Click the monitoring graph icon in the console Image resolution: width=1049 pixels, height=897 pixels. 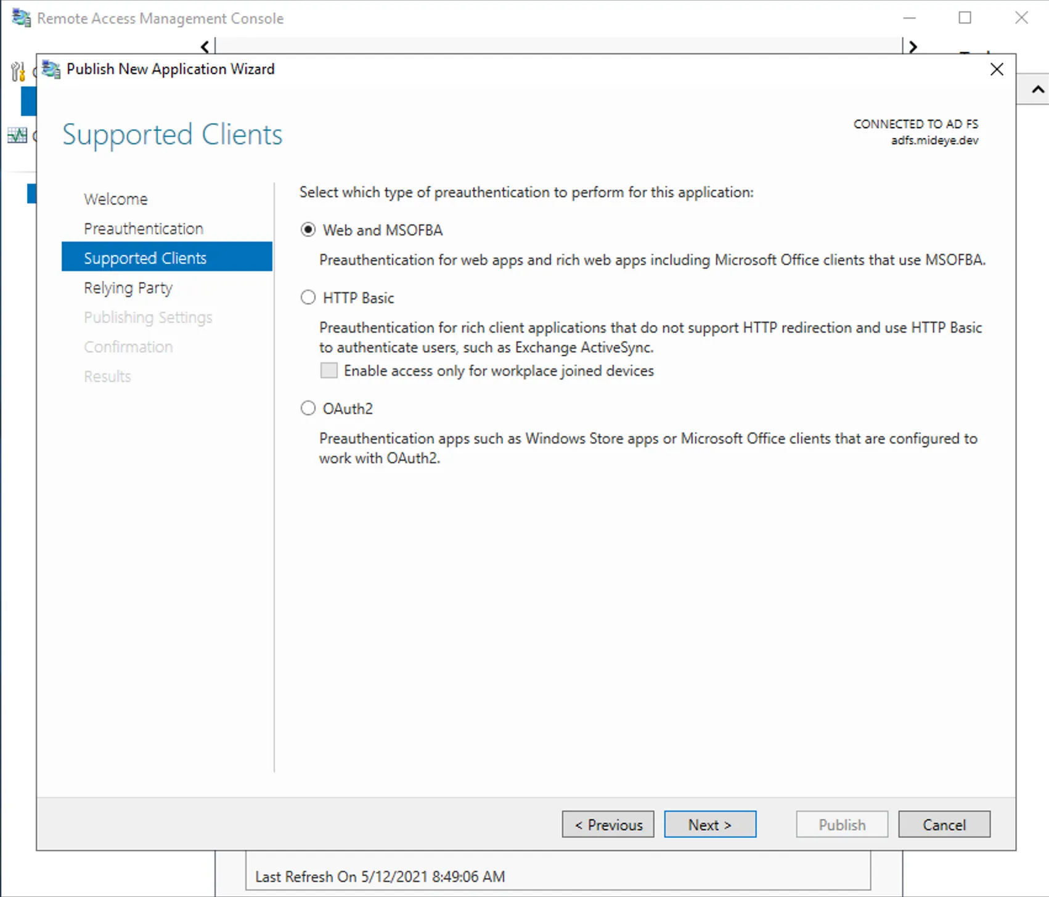click(x=16, y=136)
